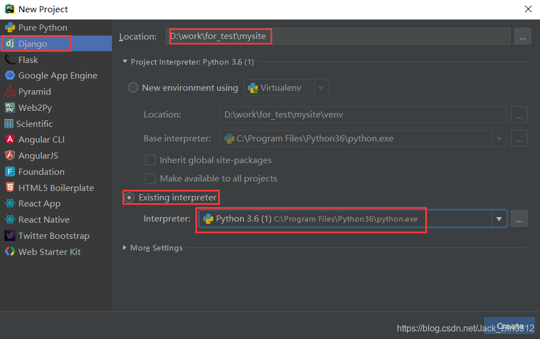This screenshot has width=540, height=339.
Task: Select the Angular CLI icon
Action: point(9,140)
